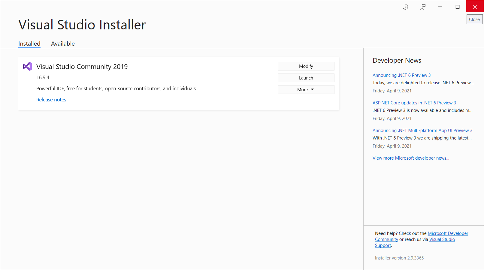Select the Visual Studio Community 2019 title

pyautogui.click(x=82, y=67)
